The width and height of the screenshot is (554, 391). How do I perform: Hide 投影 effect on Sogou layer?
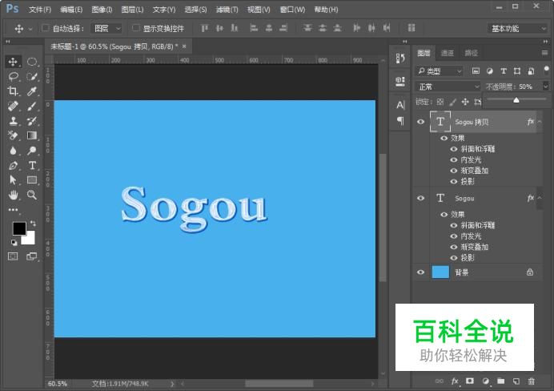pos(454,258)
